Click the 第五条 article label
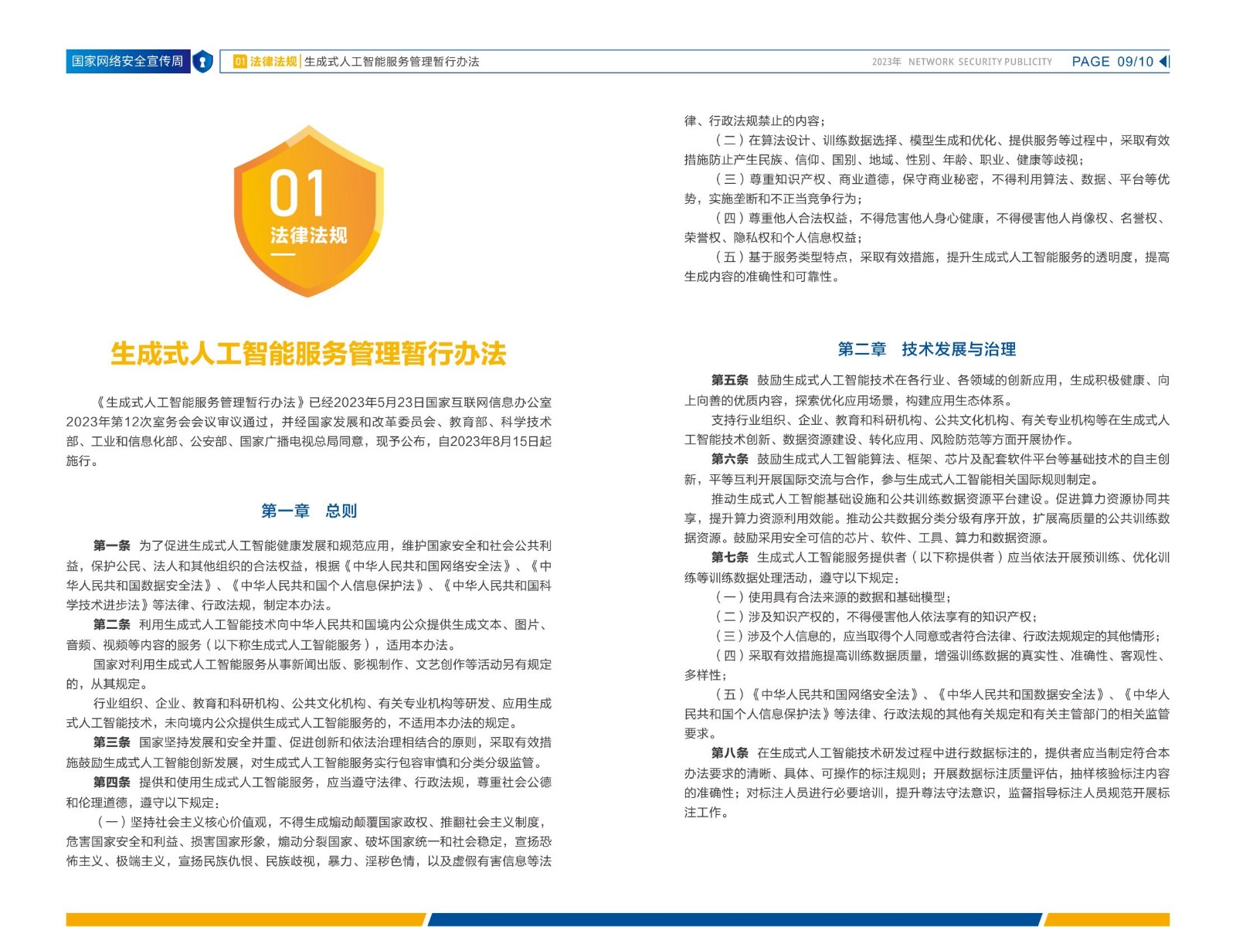Screen dimensions: 1236x927 pyautogui.click(x=730, y=380)
